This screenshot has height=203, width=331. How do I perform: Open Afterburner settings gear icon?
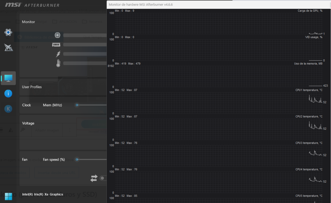point(8,32)
